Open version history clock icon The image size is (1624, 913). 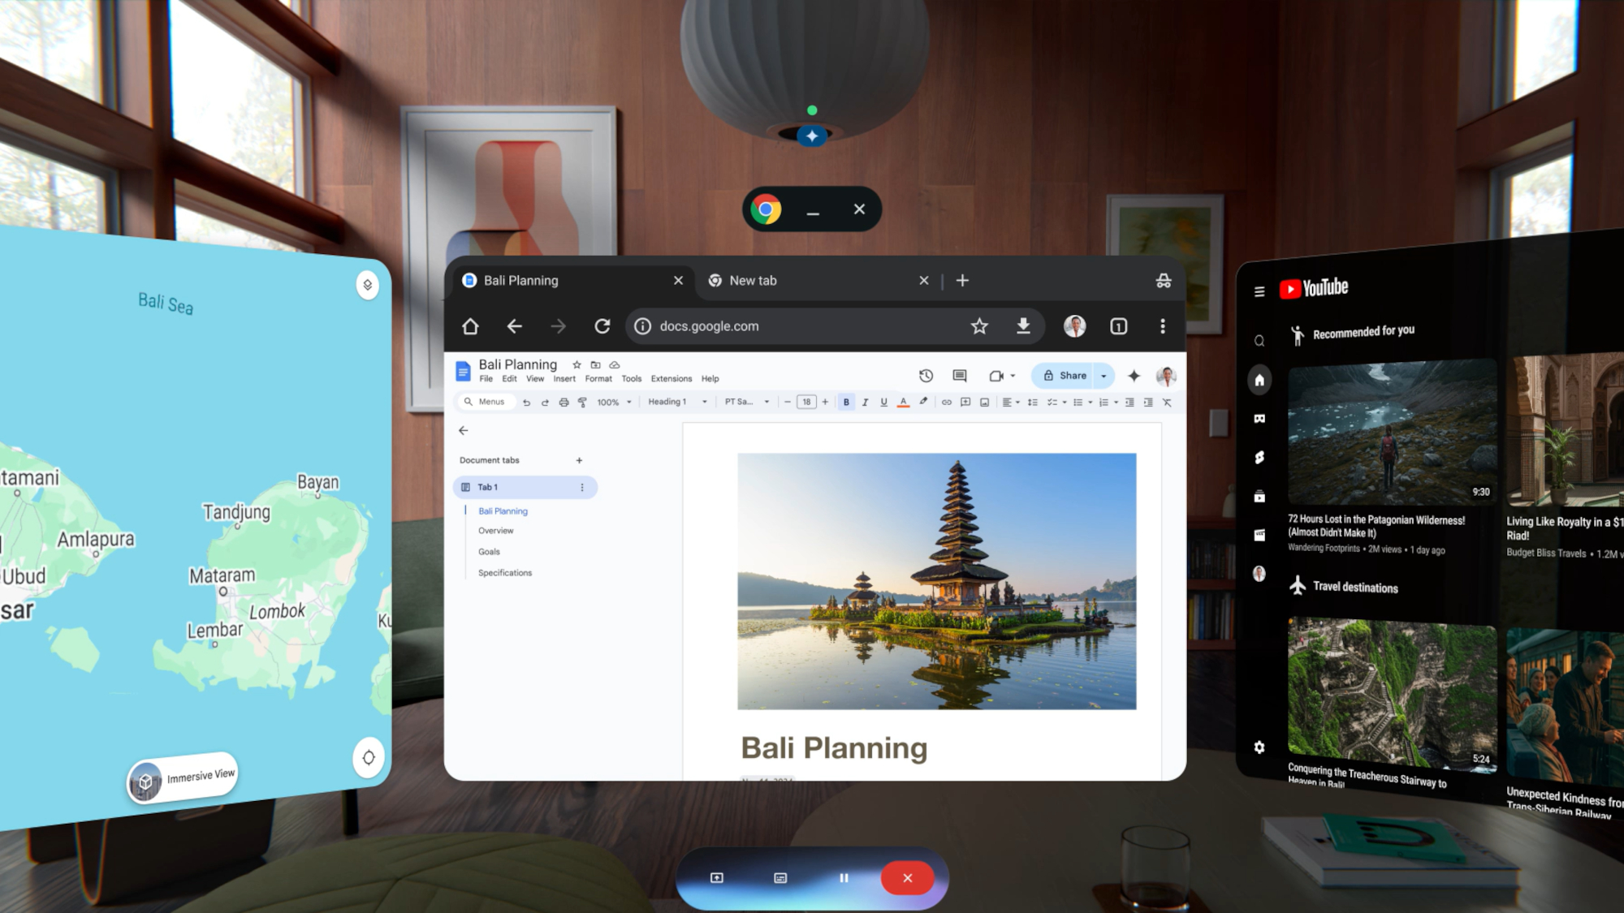[926, 376]
